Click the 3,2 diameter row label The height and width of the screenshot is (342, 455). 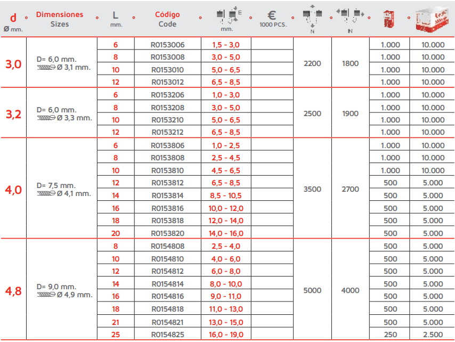coord(13,114)
